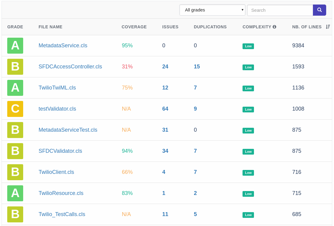Open MetadataServiceTest.cls file link
Screen dimensions: 334x226
[x=68, y=130]
